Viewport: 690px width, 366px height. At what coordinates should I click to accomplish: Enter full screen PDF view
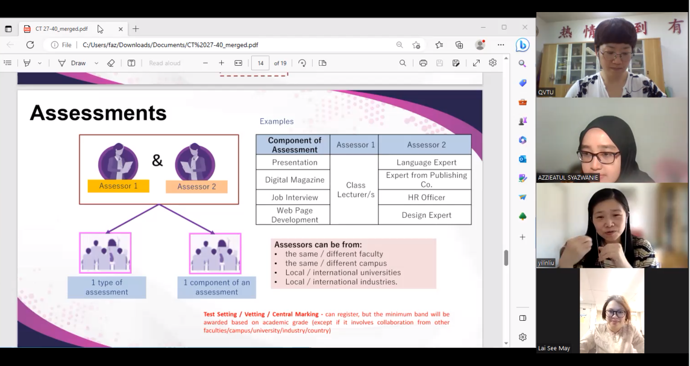tap(476, 63)
